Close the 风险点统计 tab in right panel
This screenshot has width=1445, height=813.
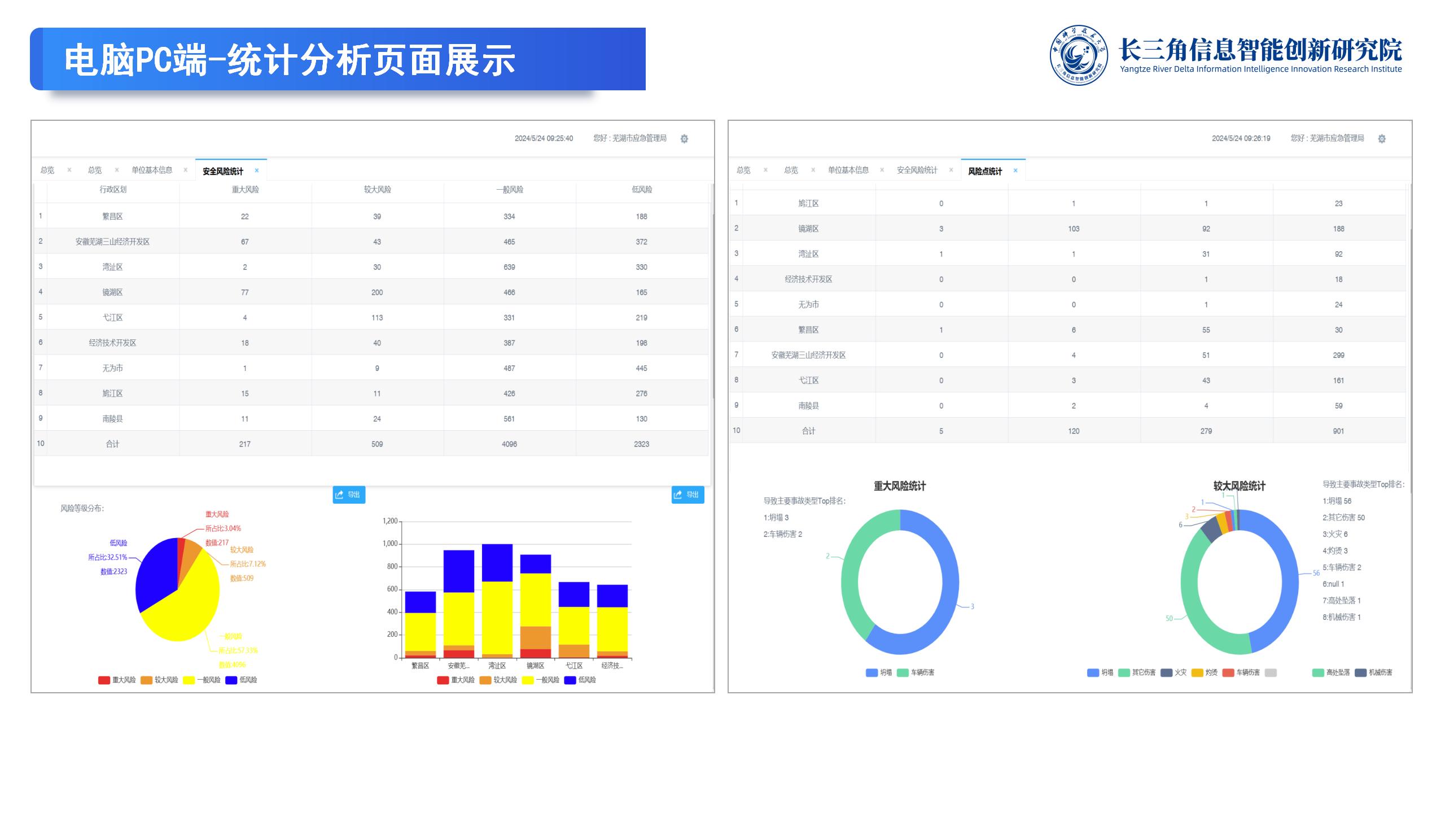coord(1015,171)
